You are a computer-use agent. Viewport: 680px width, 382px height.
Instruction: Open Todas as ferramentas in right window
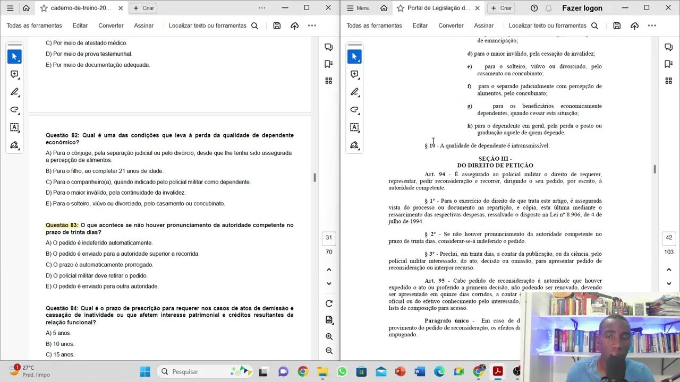pos(374,25)
